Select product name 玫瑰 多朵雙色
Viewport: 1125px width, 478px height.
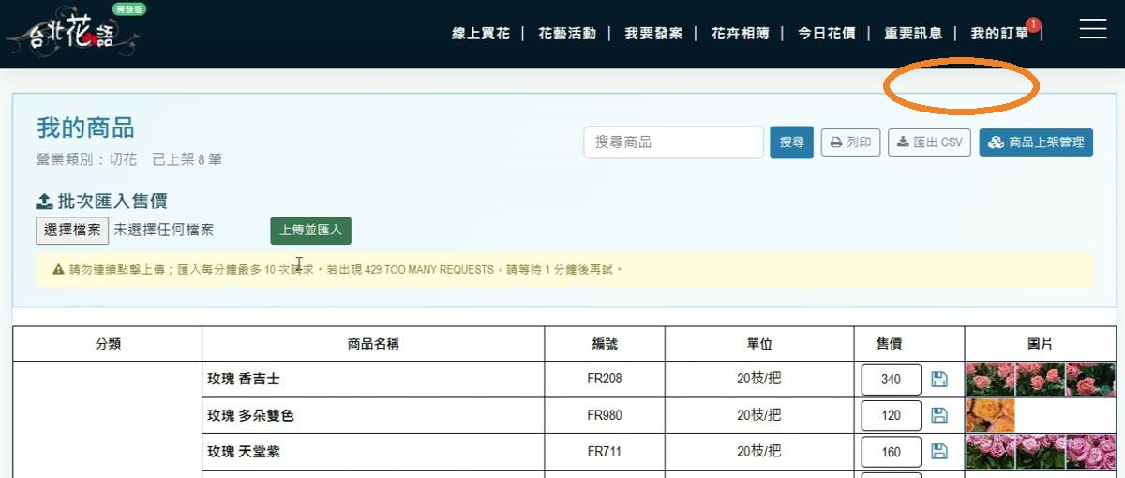(x=250, y=415)
